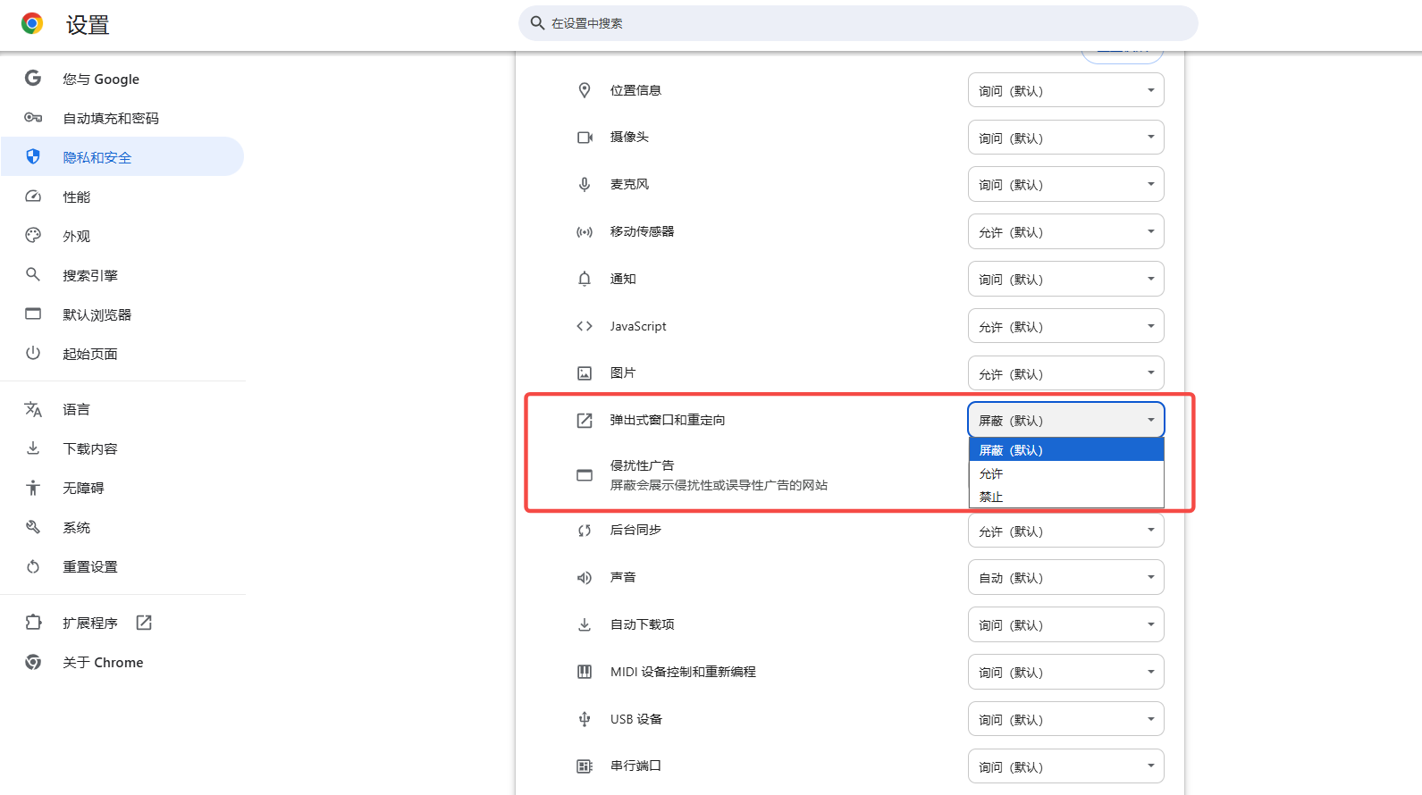Open 下载内容 settings section
Viewport: 1422px width, 795px height.
[122, 448]
